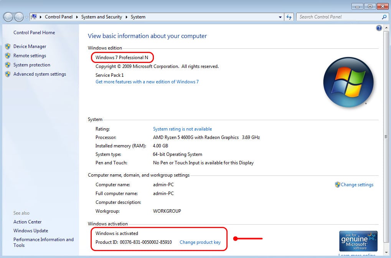Open Performance Information and Tools

43,242
